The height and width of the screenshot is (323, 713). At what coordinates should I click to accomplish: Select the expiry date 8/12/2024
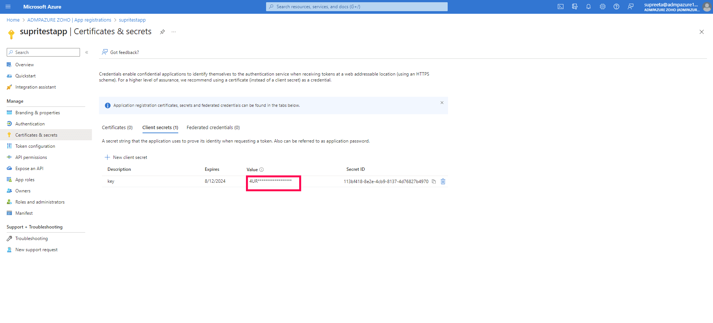pos(215,181)
